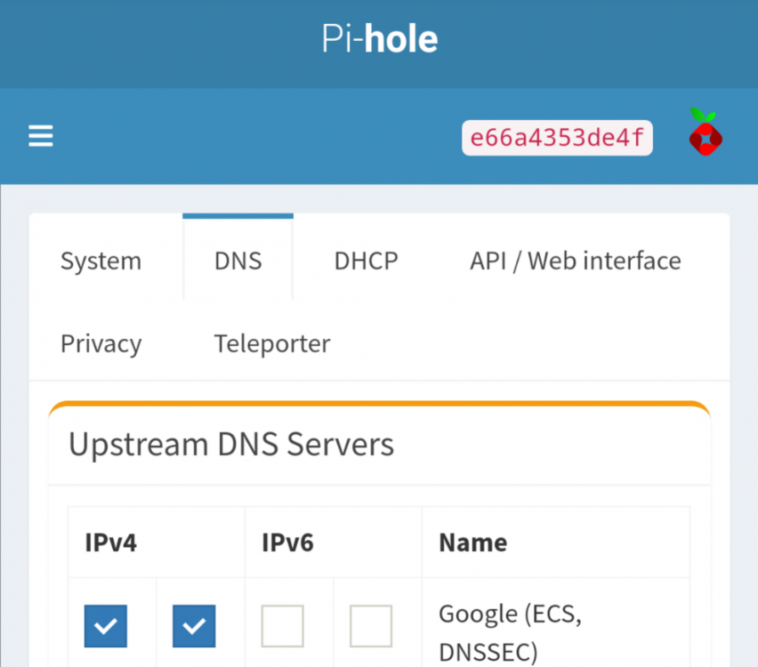Open the DHCP settings tab
758x667 pixels.
point(366,261)
